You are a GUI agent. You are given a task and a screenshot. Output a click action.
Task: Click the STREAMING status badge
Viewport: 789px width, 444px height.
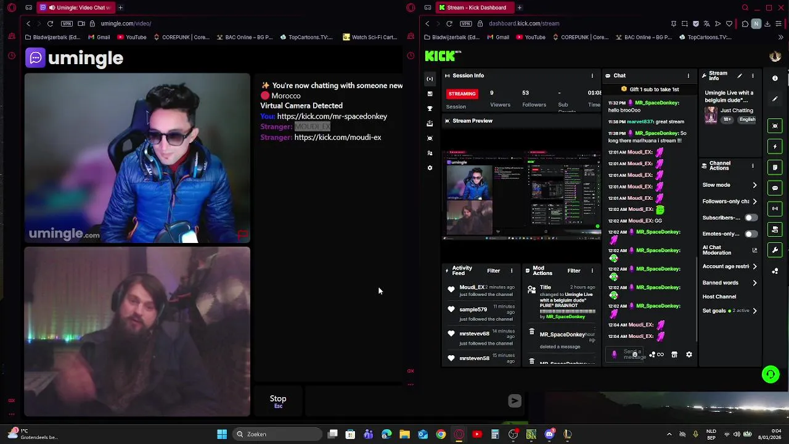pyautogui.click(x=462, y=94)
